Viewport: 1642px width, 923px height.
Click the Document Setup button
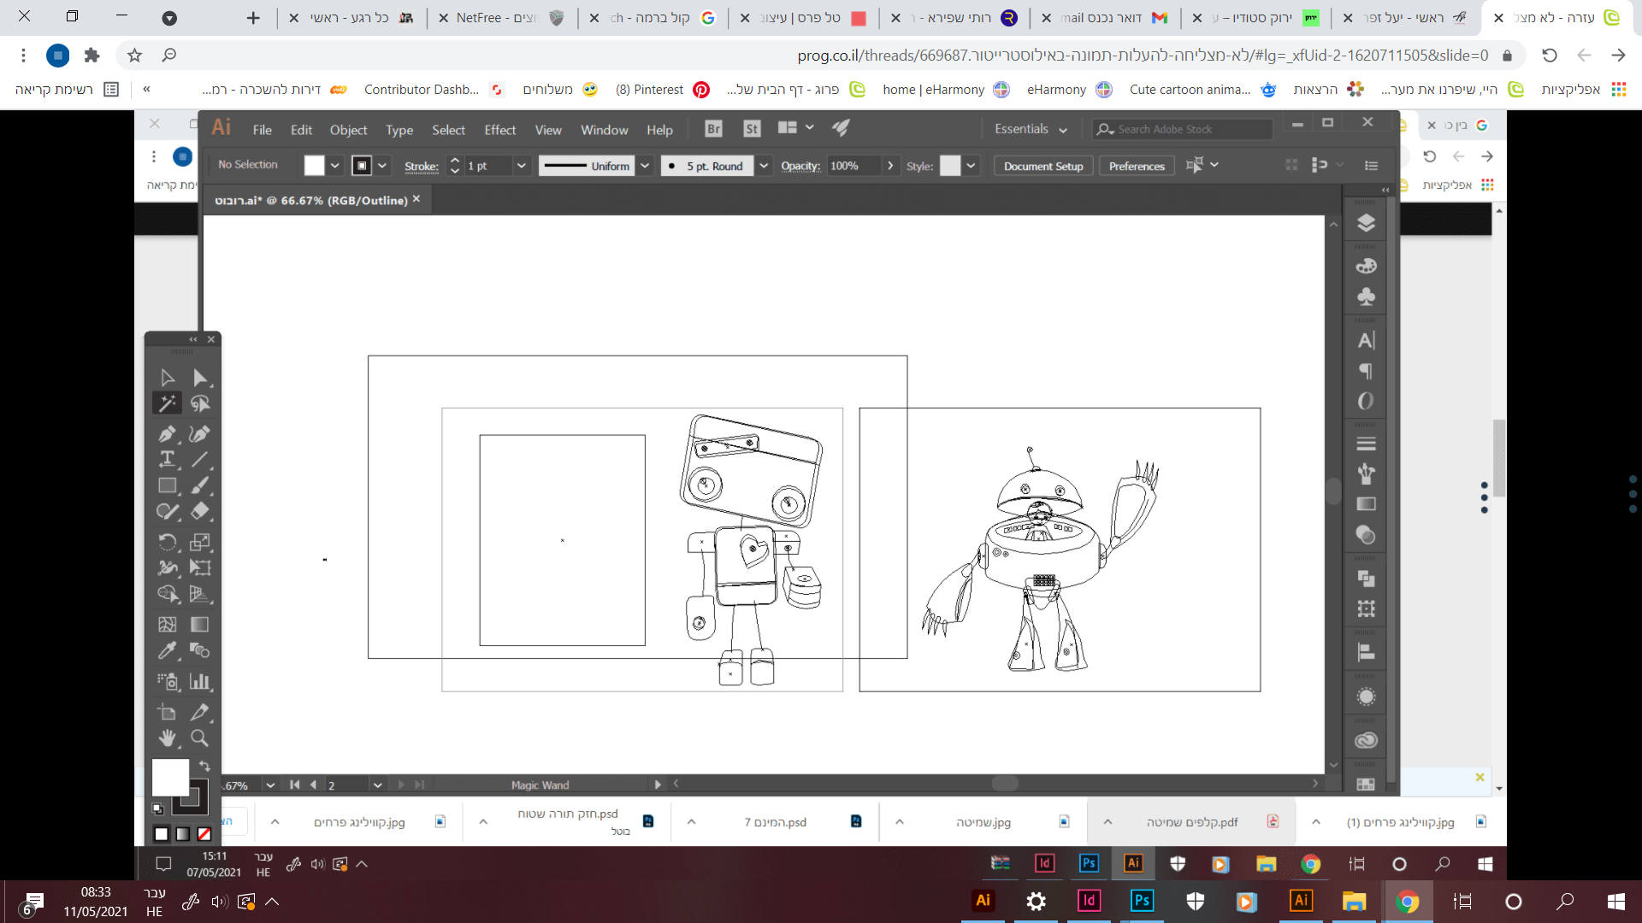coord(1042,166)
